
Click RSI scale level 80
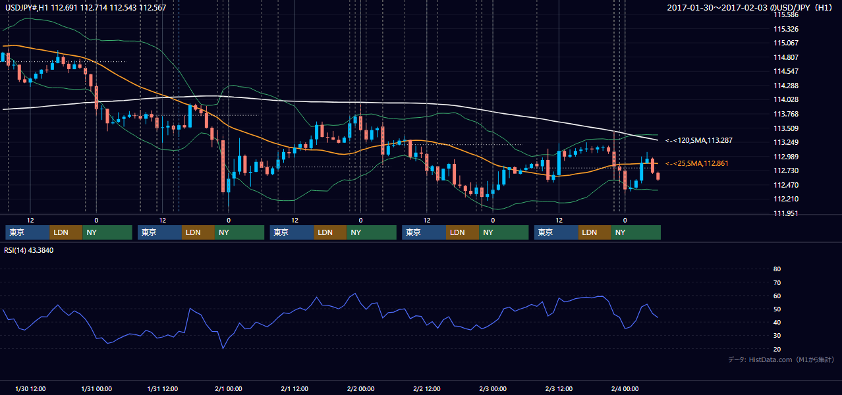(777, 269)
